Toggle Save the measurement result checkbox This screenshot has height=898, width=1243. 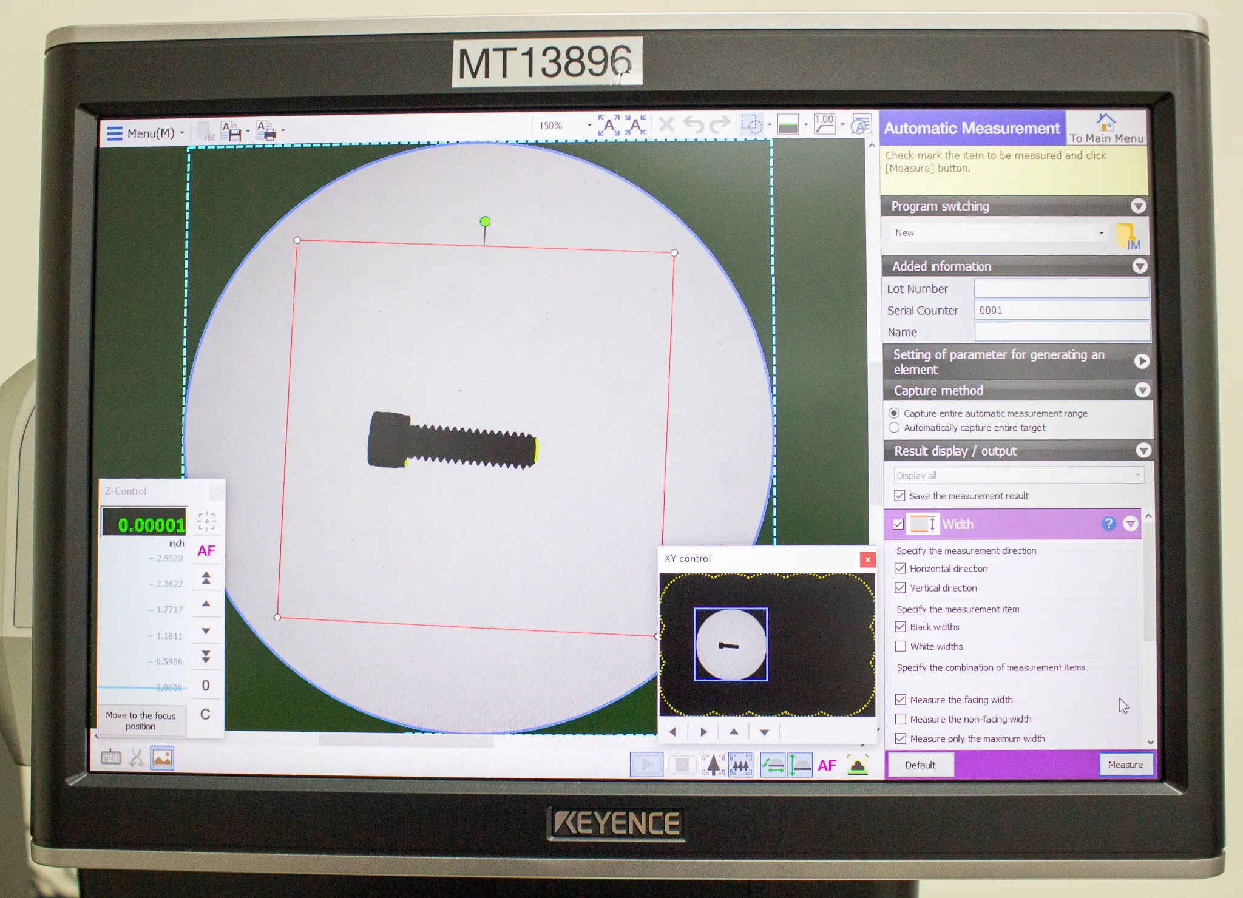[899, 496]
